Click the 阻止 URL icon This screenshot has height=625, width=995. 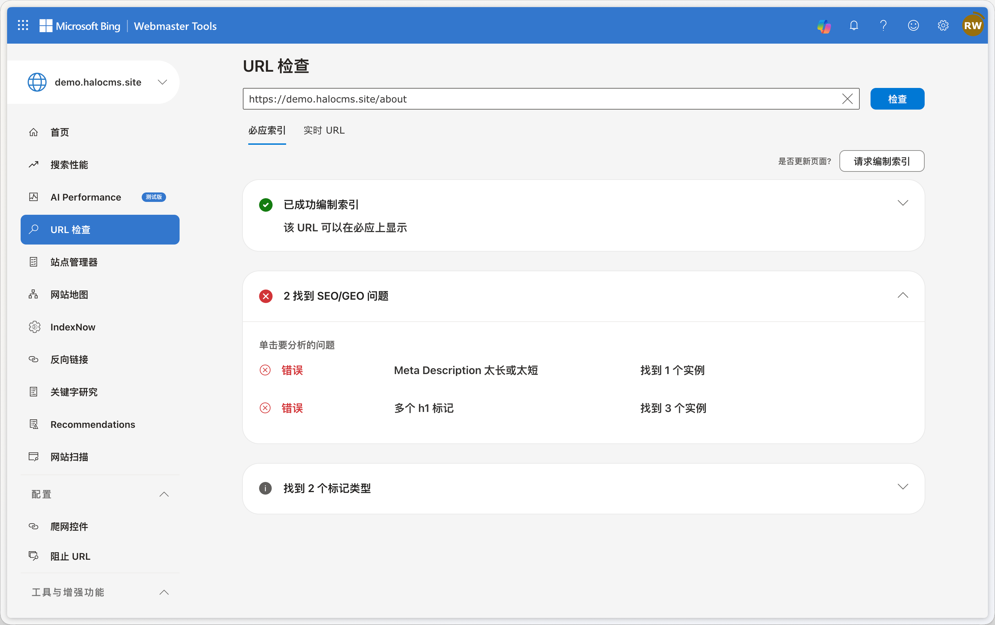[33, 556]
